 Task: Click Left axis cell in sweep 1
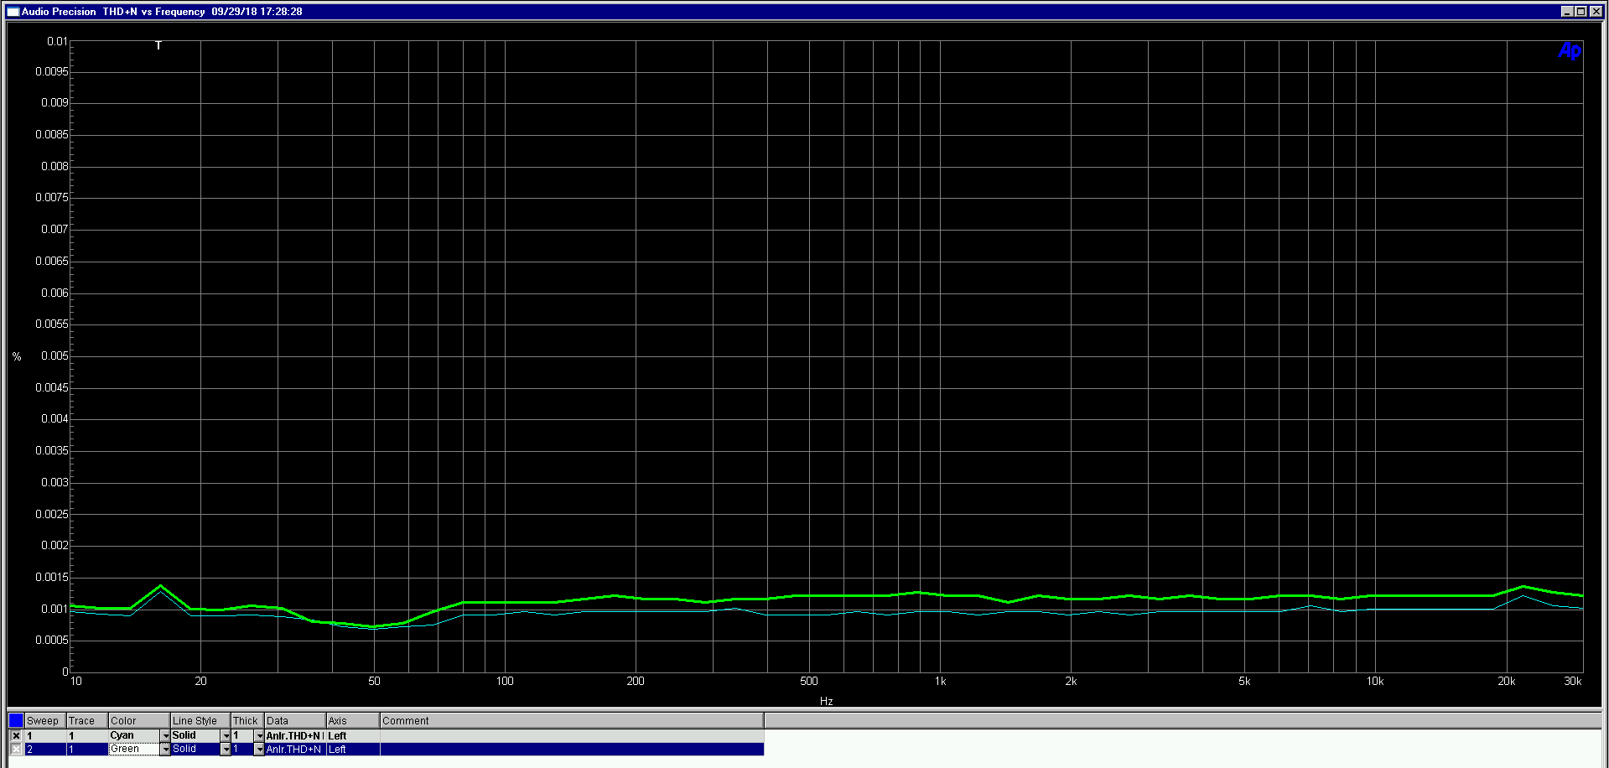pos(353,735)
